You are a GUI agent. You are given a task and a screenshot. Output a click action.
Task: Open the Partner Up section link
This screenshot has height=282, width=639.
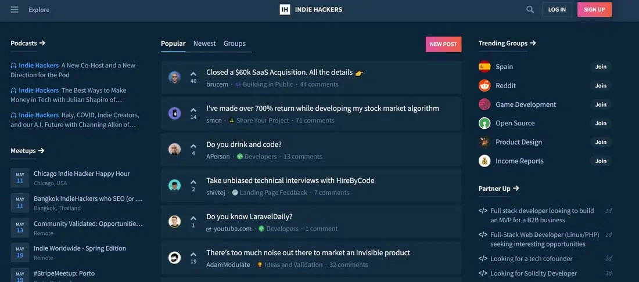[x=498, y=189]
